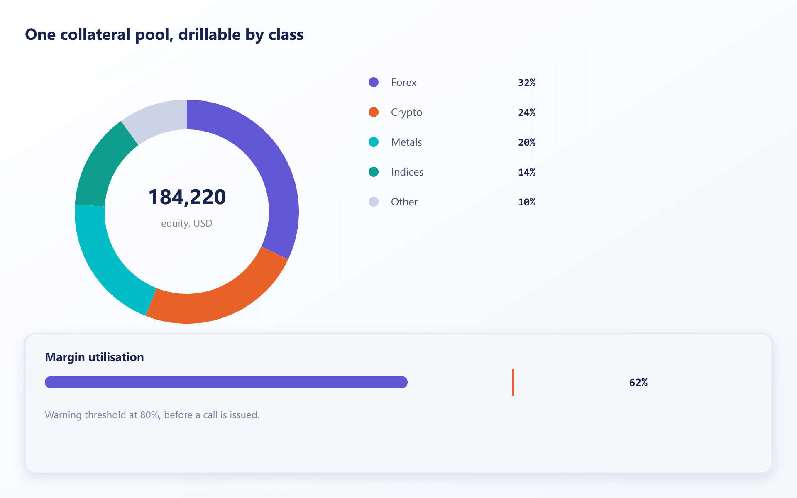Click the Metals cyan legend dot
797x498 pixels.
[x=374, y=142]
